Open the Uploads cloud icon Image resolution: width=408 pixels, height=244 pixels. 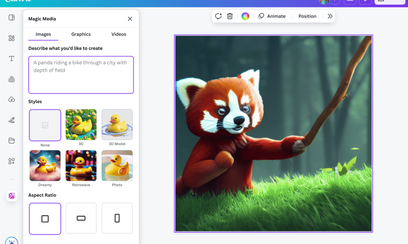(x=11, y=100)
